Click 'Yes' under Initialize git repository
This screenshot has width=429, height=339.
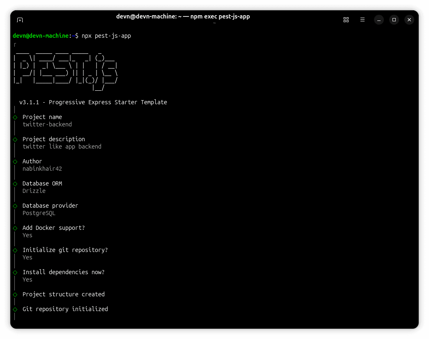(28, 257)
